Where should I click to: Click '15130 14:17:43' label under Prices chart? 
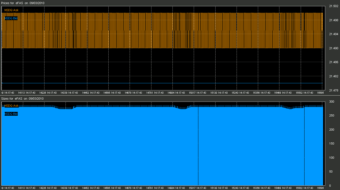coord(219,93)
